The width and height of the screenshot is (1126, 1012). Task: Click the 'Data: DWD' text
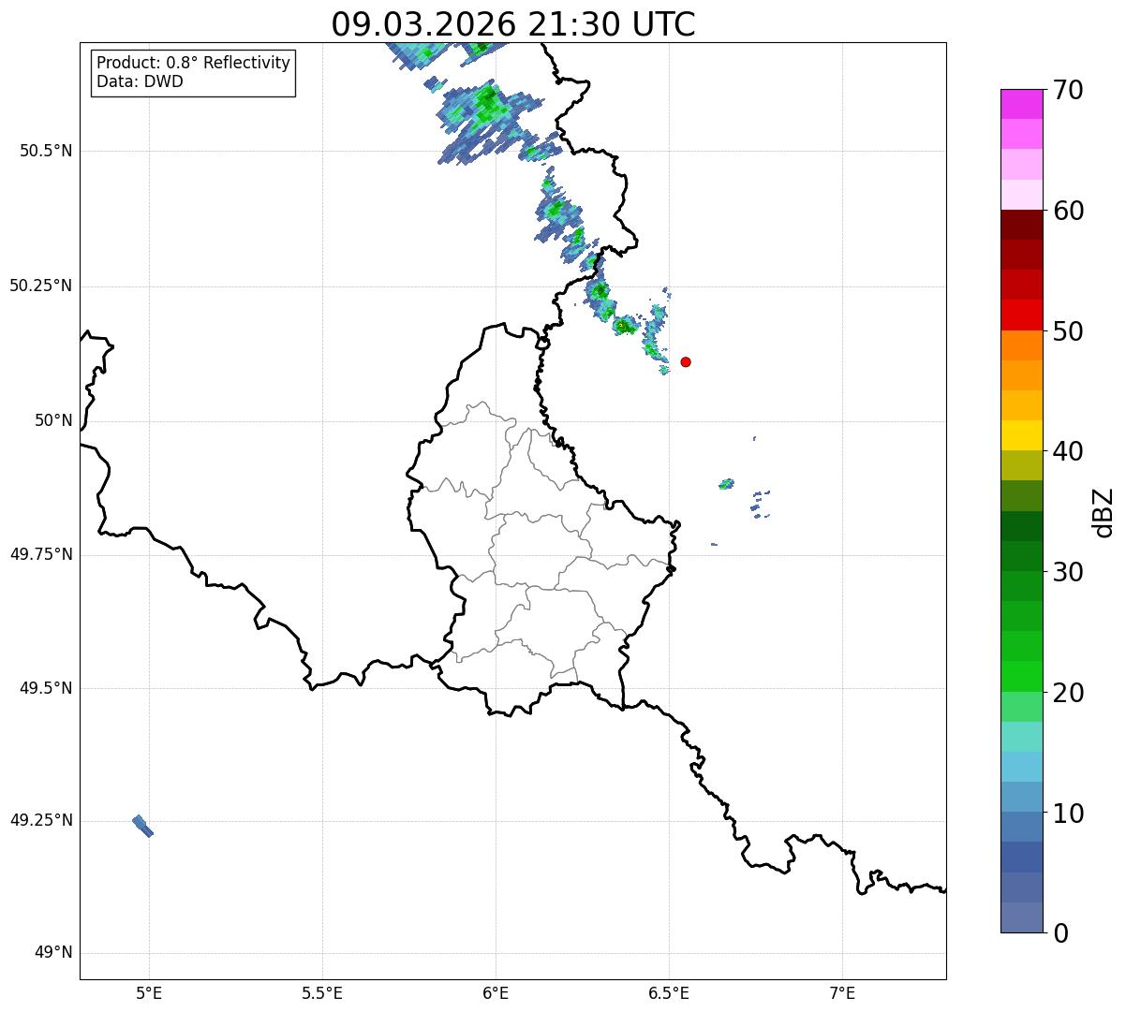tap(140, 81)
